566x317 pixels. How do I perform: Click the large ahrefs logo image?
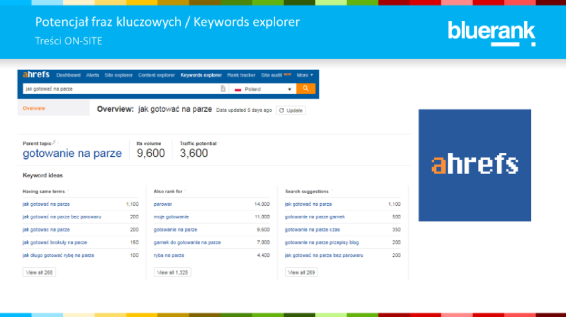[x=475, y=165]
